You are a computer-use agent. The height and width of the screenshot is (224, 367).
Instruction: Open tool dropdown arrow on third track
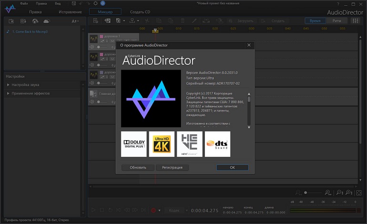tap(107, 77)
